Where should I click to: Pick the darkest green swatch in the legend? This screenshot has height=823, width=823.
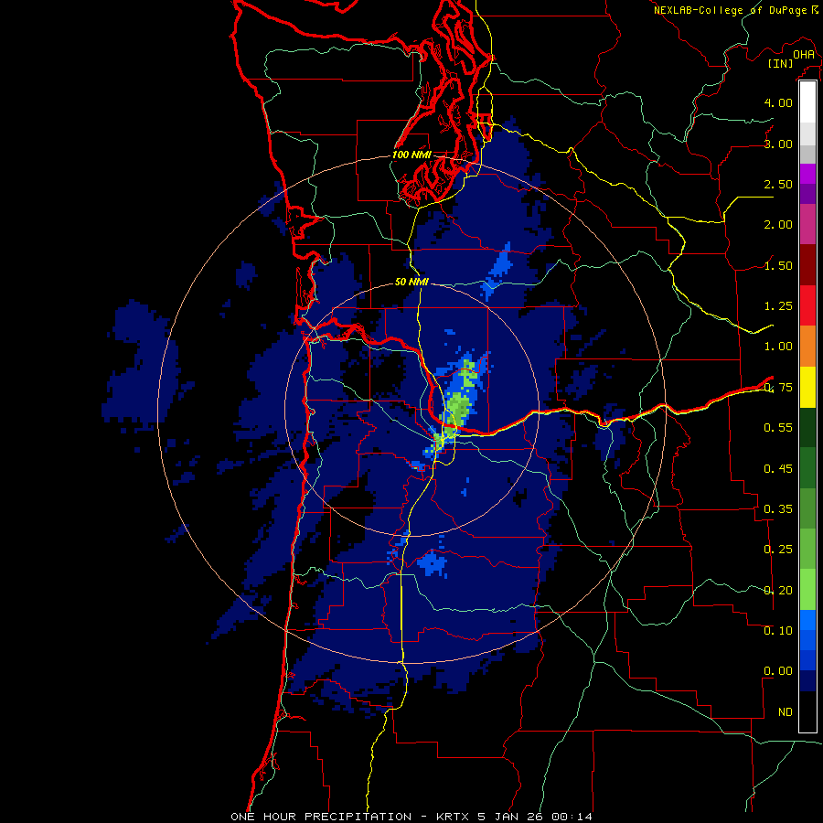(x=807, y=427)
